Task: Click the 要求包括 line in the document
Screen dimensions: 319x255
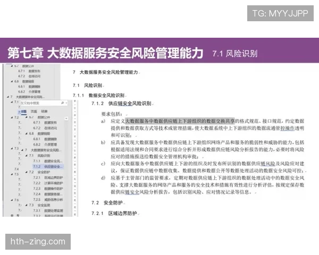Action: tap(112, 114)
